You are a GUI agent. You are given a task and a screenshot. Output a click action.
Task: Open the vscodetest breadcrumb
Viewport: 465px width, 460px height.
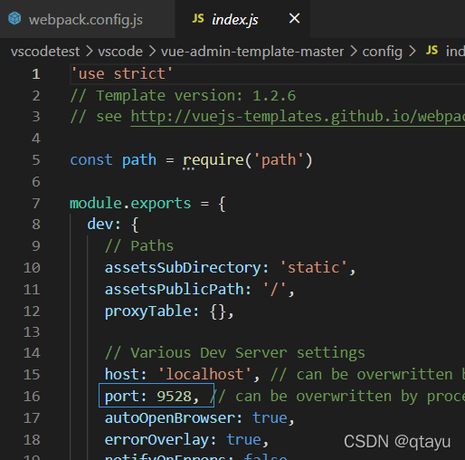[45, 52]
